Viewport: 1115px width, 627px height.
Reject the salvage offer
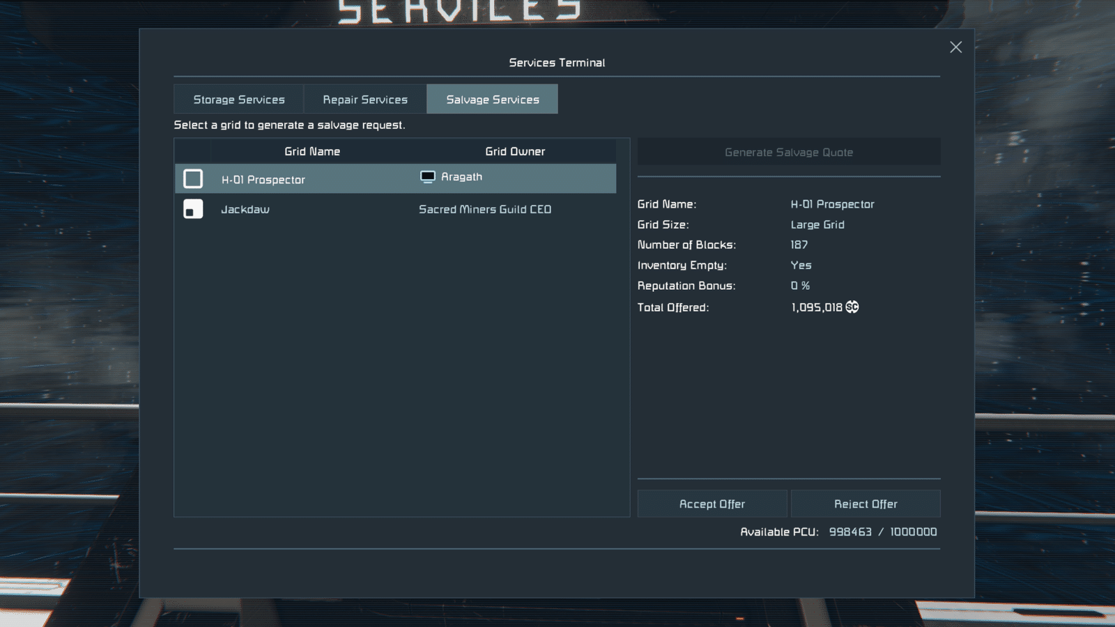[x=866, y=504]
